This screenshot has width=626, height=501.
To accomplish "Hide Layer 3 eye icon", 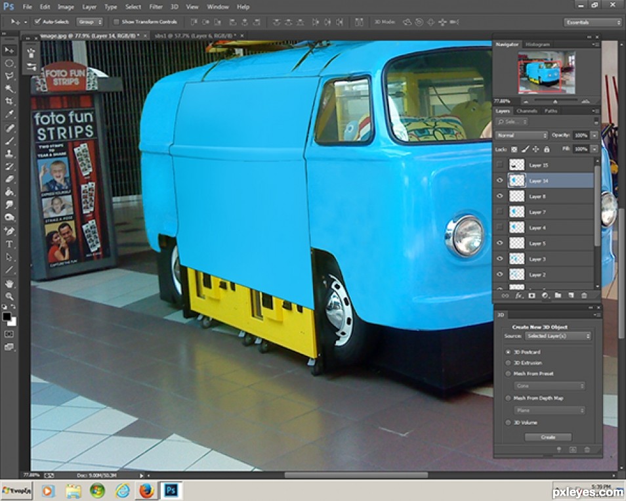I will point(499,259).
